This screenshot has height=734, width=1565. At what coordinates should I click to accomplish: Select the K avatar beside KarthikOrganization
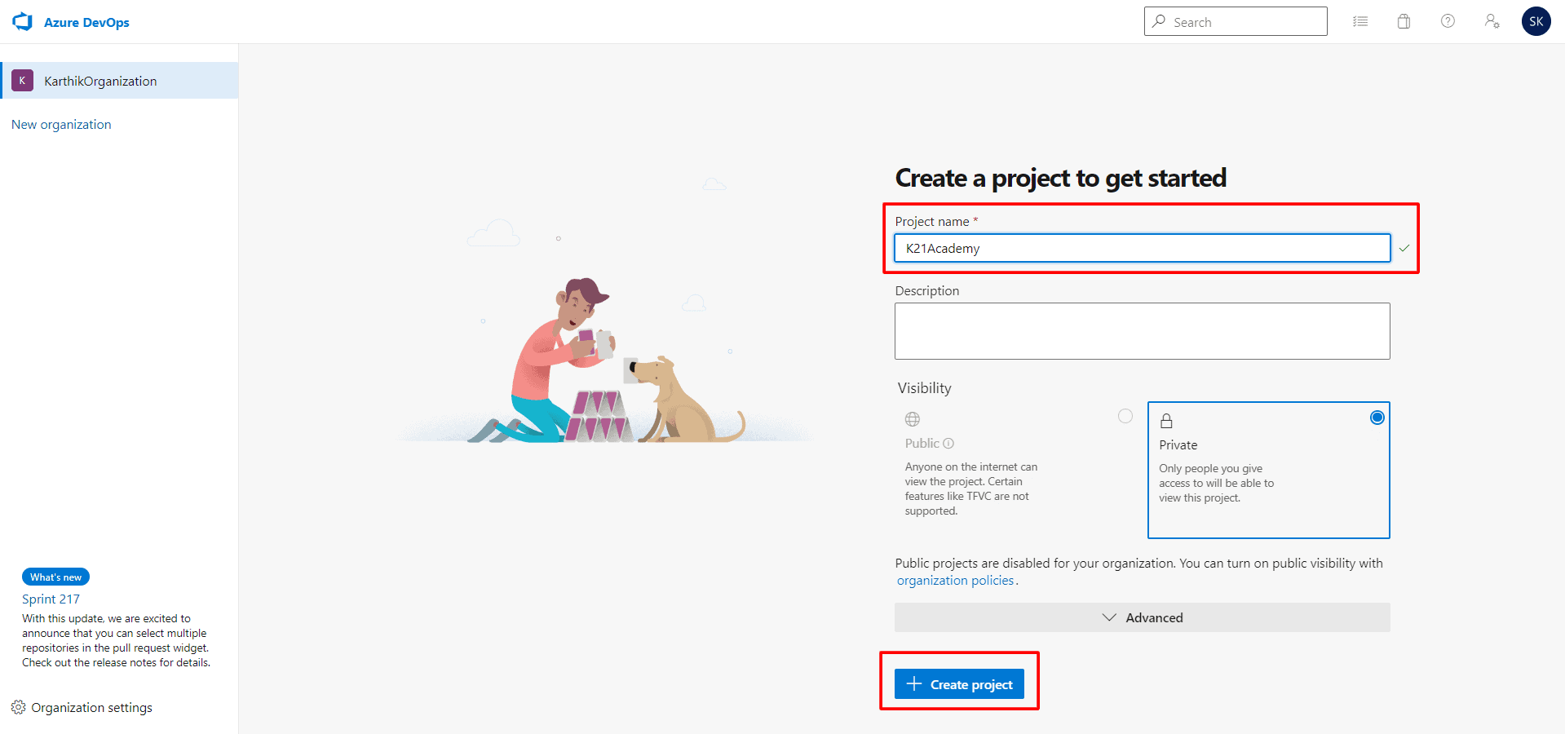22,80
